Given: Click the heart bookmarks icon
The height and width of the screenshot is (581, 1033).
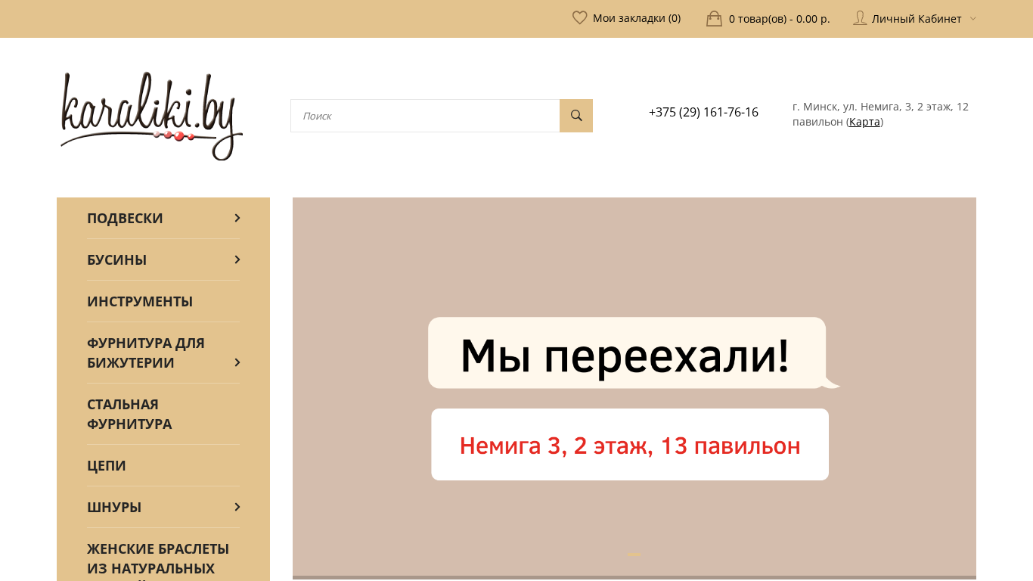Looking at the screenshot, I should tap(579, 18).
